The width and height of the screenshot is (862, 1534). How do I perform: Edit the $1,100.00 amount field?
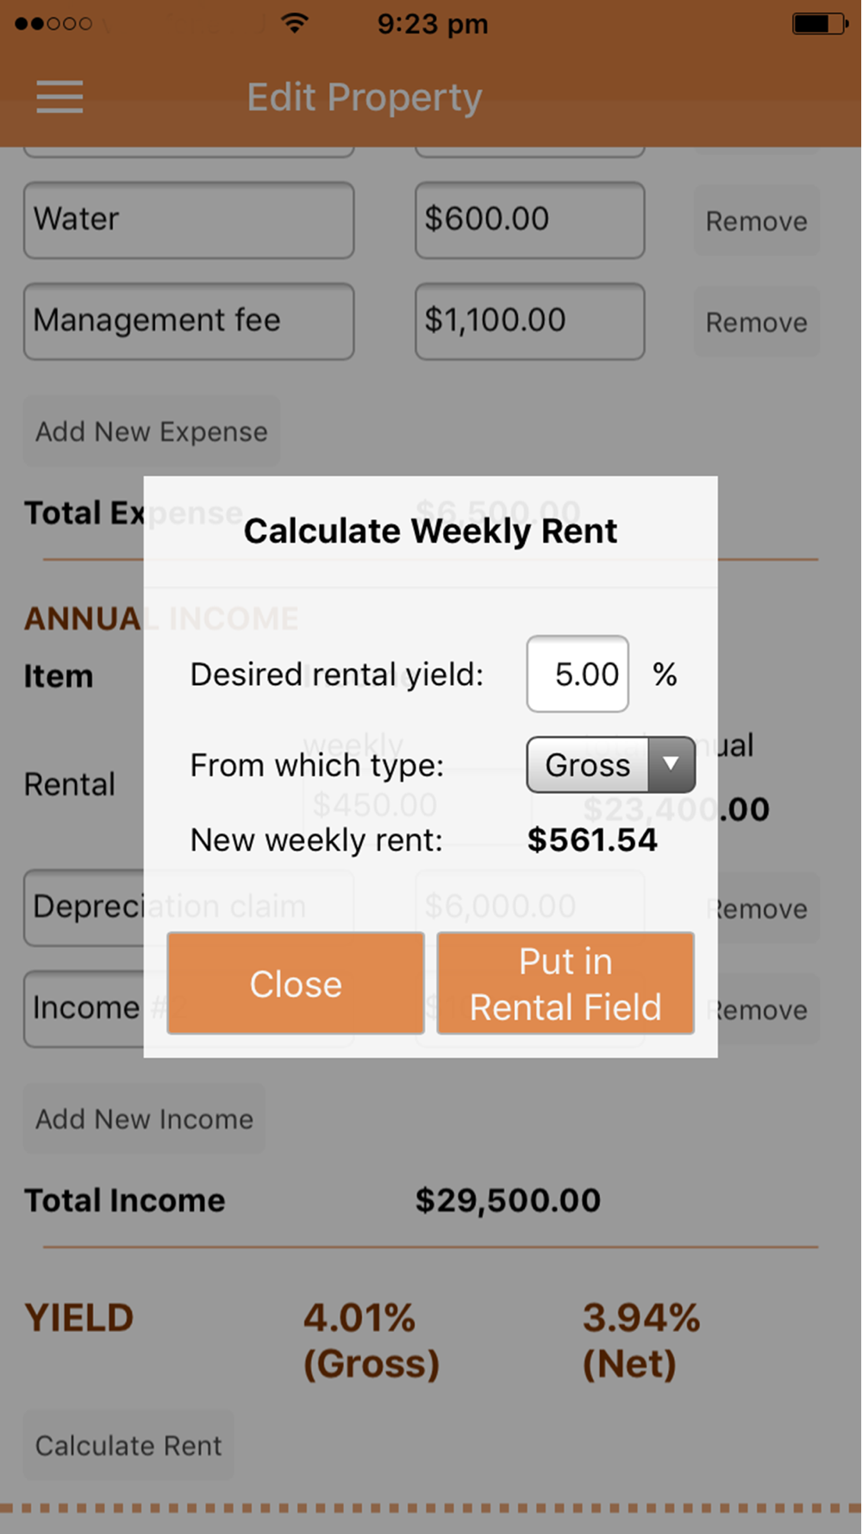click(530, 322)
